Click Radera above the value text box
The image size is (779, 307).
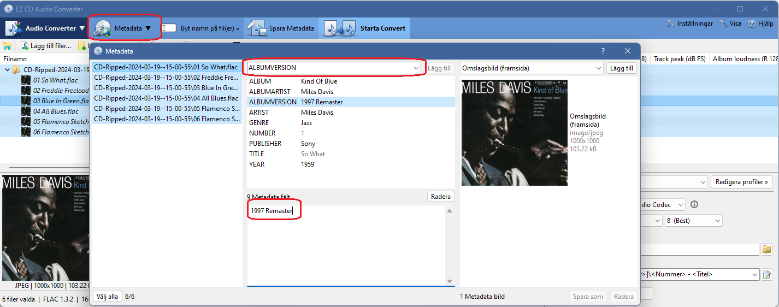(x=440, y=197)
